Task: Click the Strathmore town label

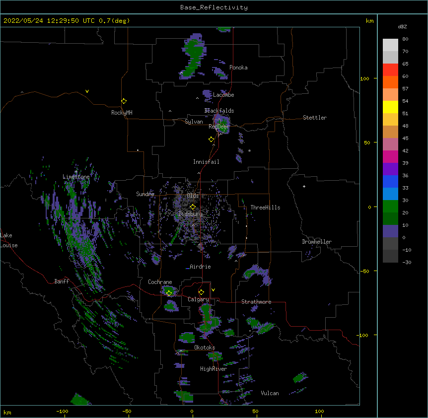Action: tap(256, 302)
